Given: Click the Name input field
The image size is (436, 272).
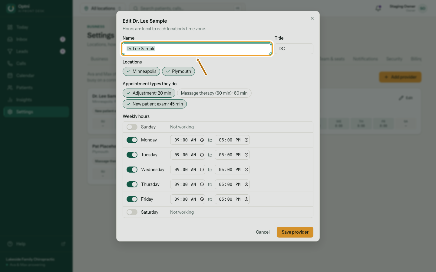Looking at the screenshot, I should click(197, 49).
